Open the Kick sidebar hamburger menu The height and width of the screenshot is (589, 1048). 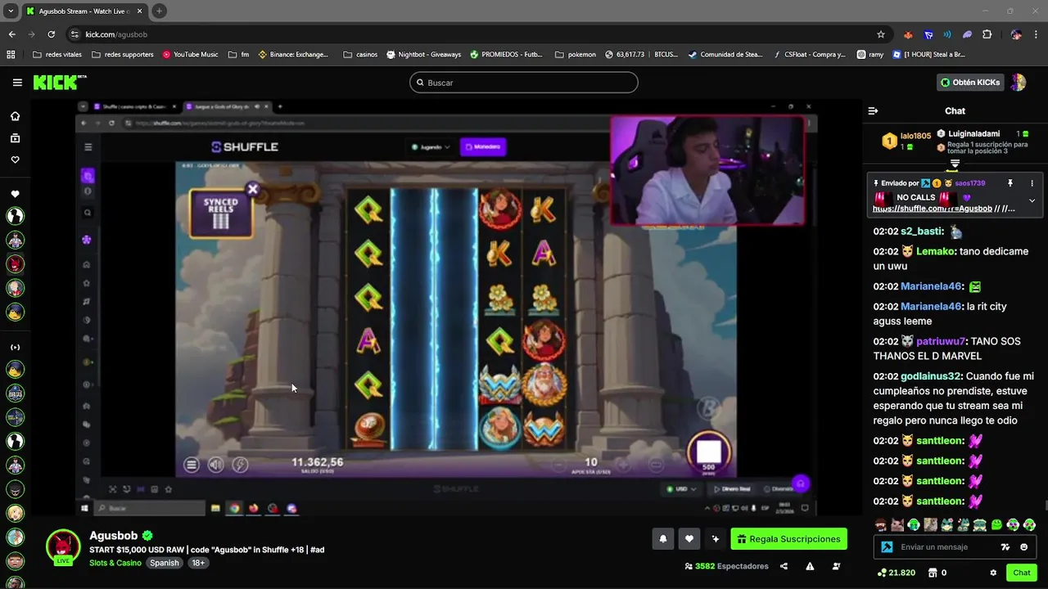tap(17, 83)
